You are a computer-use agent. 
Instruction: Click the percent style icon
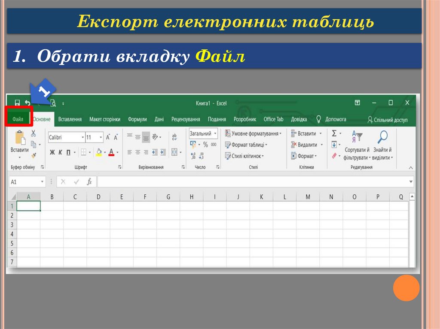[x=205, y=145]
